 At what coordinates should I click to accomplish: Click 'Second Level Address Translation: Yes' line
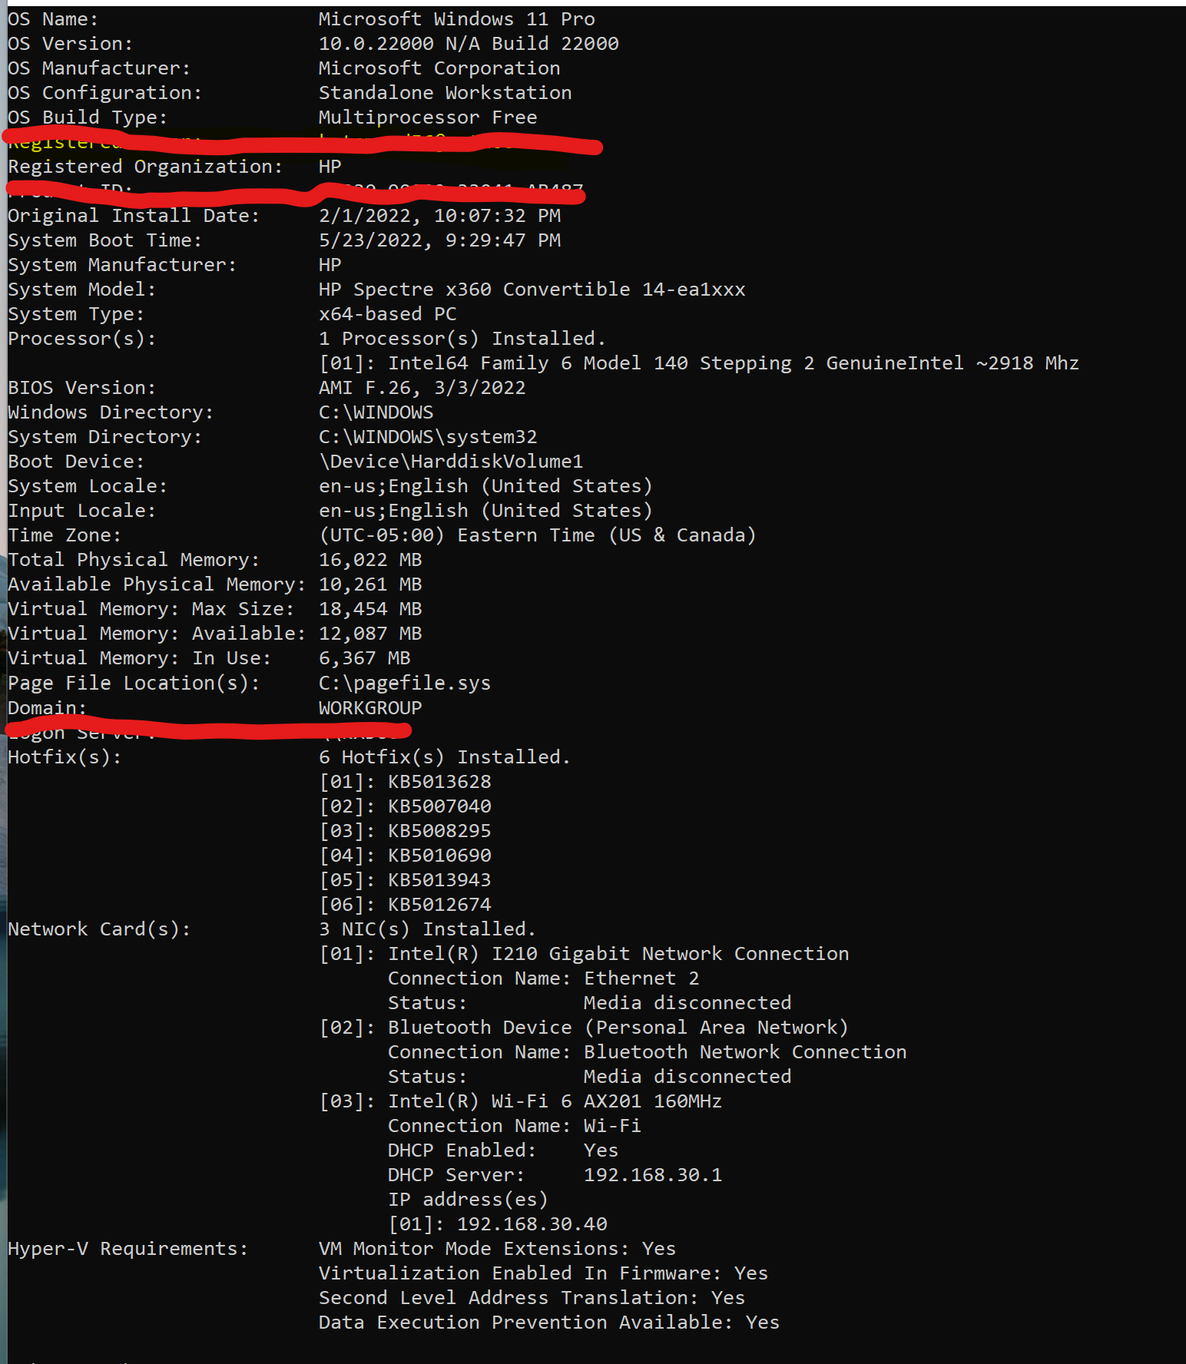pyautogui.click(x=532, y=1297)
